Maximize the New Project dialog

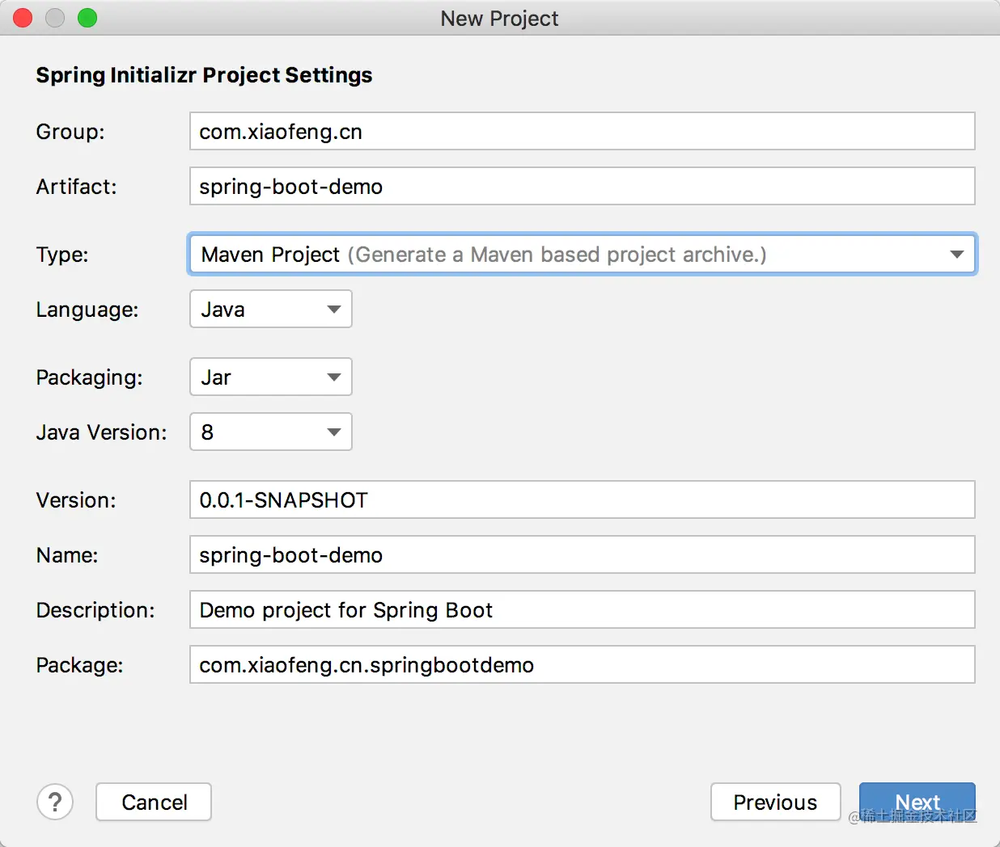pyautogui.click(x=87, y=18)
